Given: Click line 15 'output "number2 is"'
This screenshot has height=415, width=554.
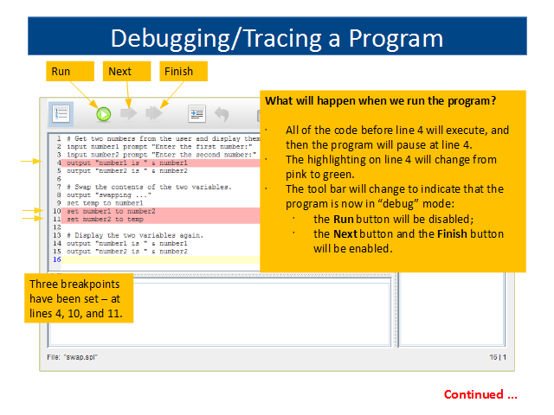Looking at the screenshot, I should coord(127,252).
